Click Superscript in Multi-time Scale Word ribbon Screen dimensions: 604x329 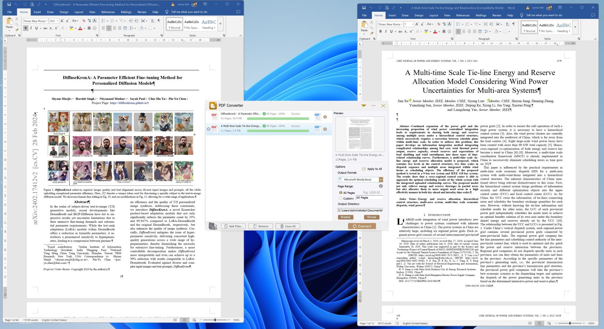[411, 31]
